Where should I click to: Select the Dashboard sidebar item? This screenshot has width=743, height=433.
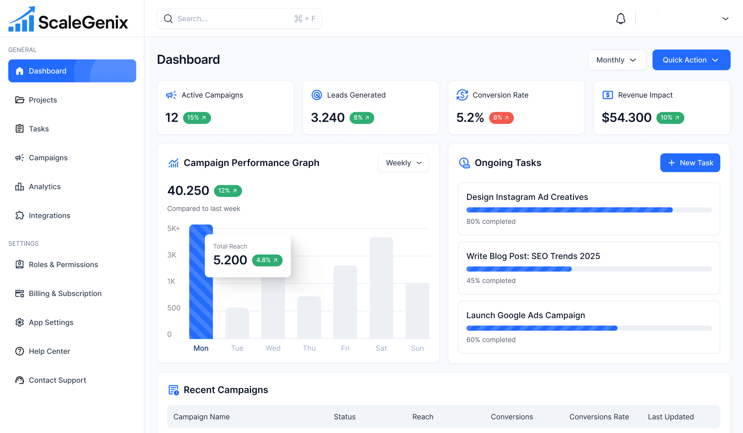[x=72, y=71]
